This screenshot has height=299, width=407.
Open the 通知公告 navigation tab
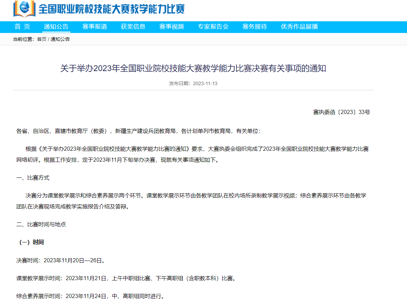coord(56,27)
